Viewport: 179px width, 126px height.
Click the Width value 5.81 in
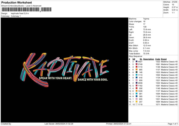175,10
